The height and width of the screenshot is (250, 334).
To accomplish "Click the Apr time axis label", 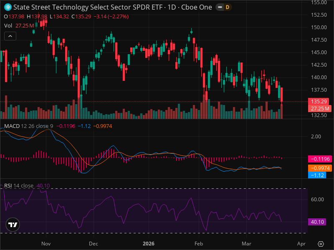I will 301,244.
